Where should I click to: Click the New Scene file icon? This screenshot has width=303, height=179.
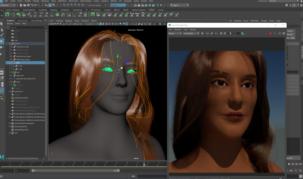[x=21, y=5]
